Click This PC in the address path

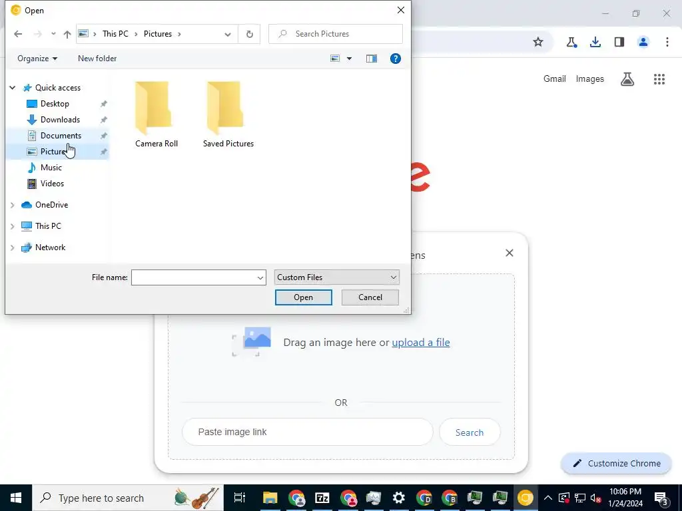pyautogui.click(x=115, y=34)
